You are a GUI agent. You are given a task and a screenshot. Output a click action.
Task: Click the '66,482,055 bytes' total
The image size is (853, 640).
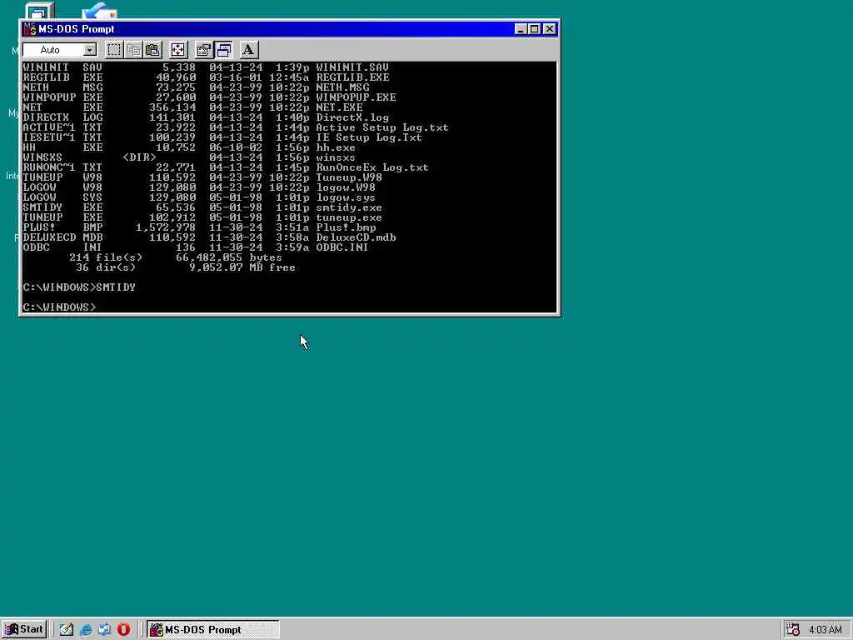[229, 257]
